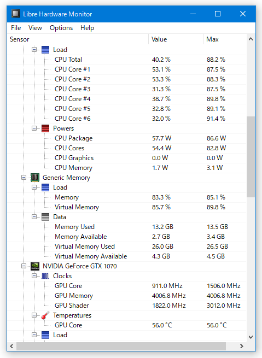Select the CPU Package power row

127,138
